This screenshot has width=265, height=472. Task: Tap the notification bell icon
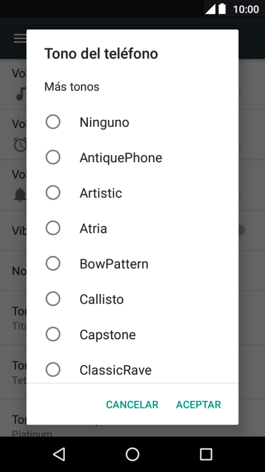[x=20, y=195]
